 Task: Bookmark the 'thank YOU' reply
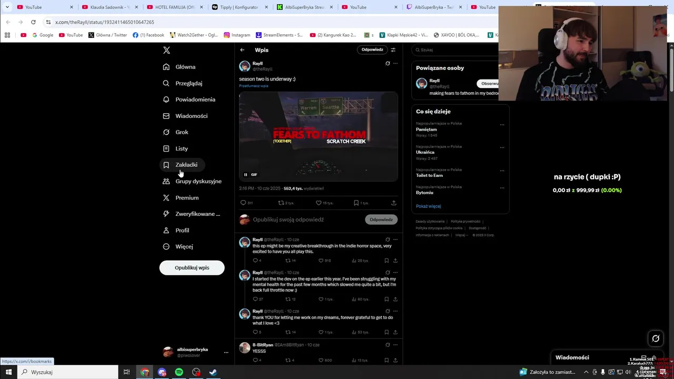[386, 332]
